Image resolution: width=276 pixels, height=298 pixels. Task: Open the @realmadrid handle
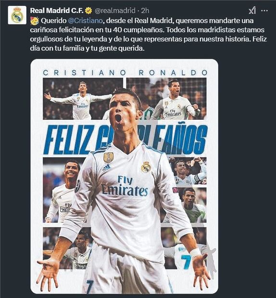[115, 11]
